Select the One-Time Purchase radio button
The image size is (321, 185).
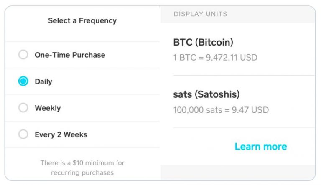coord(23,55)
